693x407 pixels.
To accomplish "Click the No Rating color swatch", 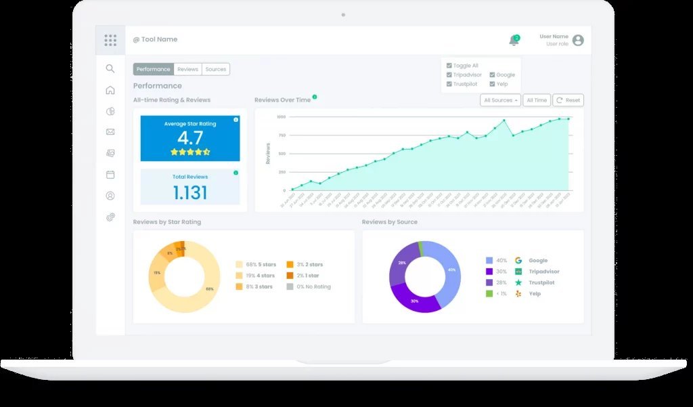I will point(290,286).
